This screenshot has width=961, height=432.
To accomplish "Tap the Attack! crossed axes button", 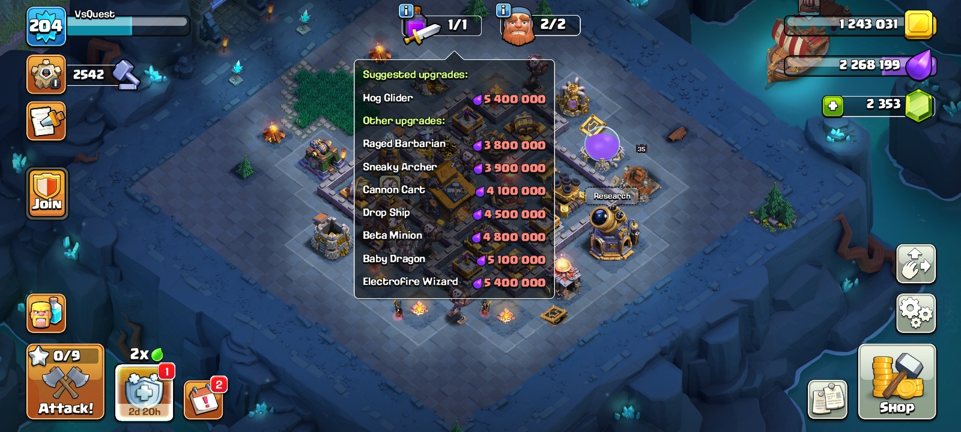I will click(65, 382).
